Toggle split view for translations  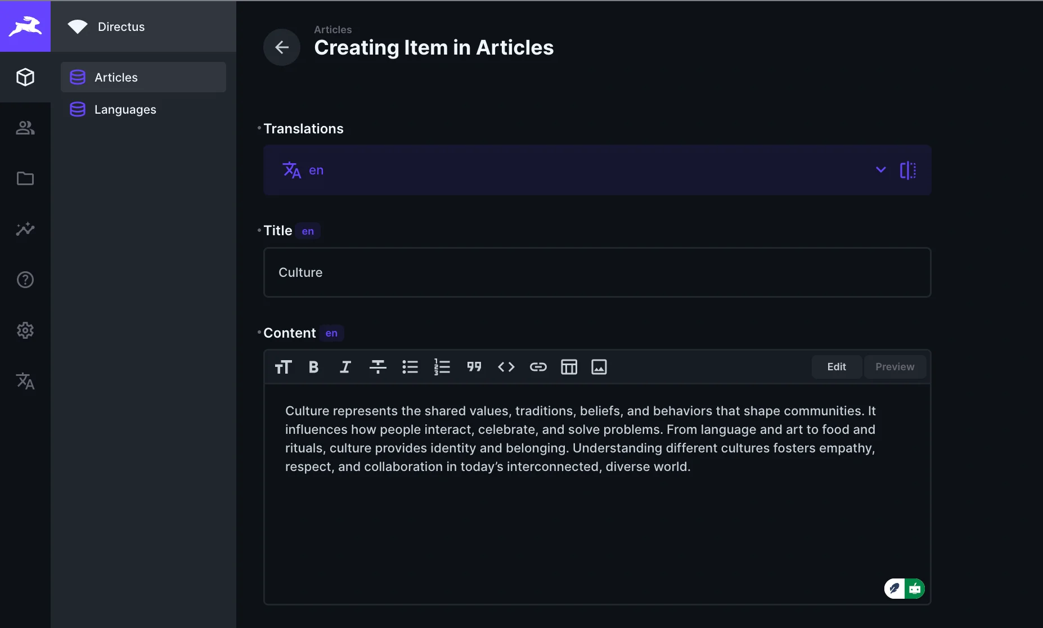[907, 170]
